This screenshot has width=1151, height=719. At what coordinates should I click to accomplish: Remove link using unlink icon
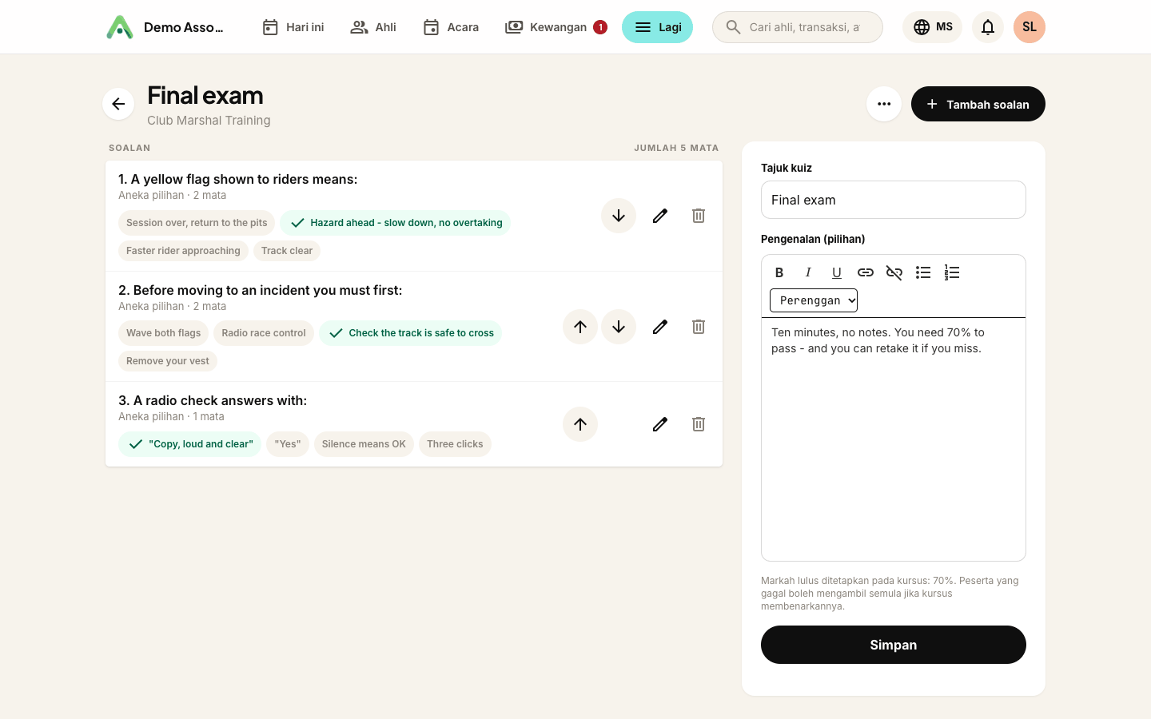pos(894,272)
